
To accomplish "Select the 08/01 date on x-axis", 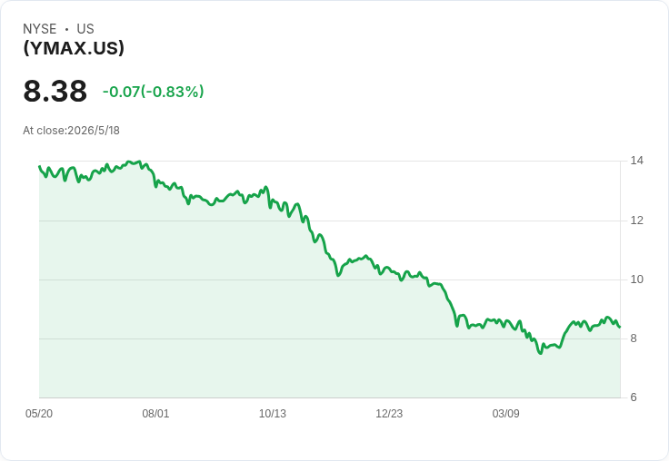I will point(155,413).
